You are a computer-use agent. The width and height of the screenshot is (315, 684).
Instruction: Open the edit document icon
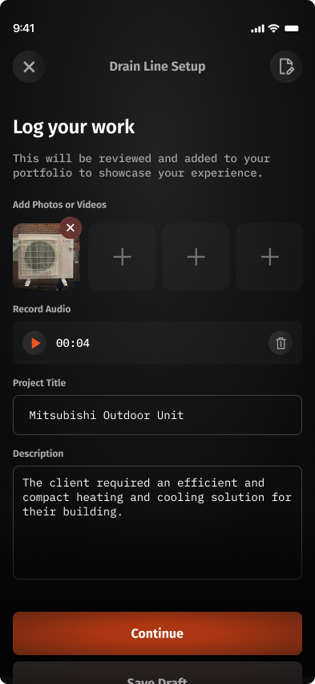[286, 67]
